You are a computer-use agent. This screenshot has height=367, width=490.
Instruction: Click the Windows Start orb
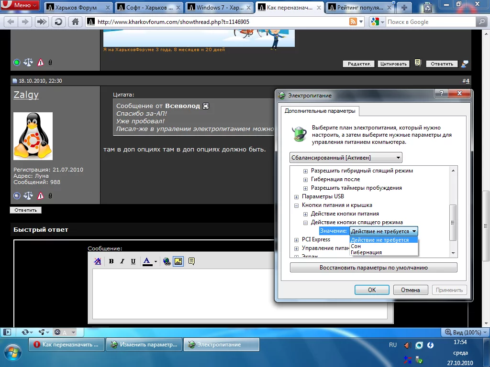click(x=13, y=353)
